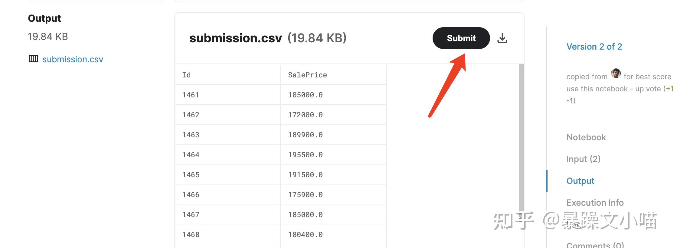Select the SalePrice cell 172000.0
Viewport: 674px width, 248px height.
(x=333, y=115)
